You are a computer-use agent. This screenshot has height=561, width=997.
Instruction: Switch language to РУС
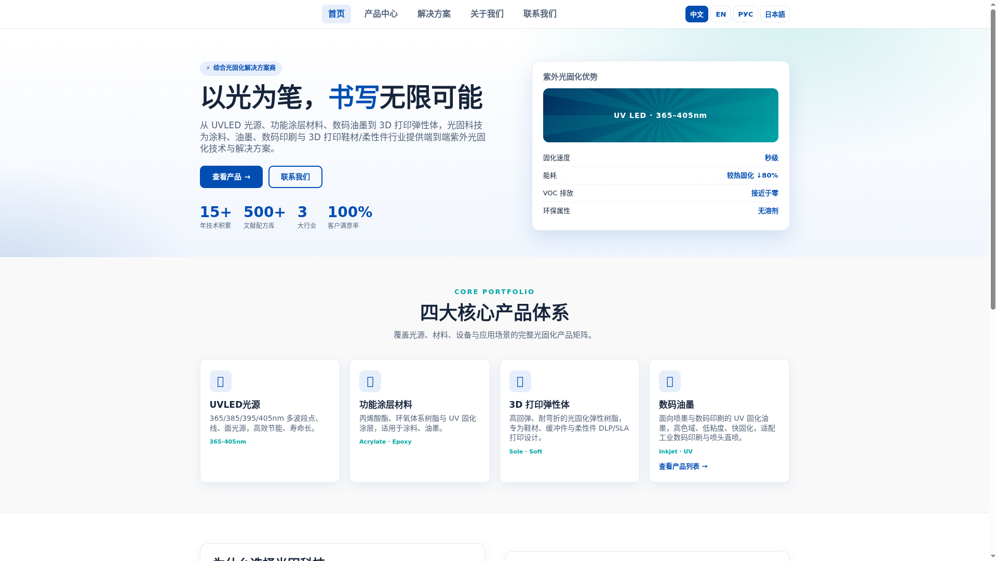pos(745,14)
